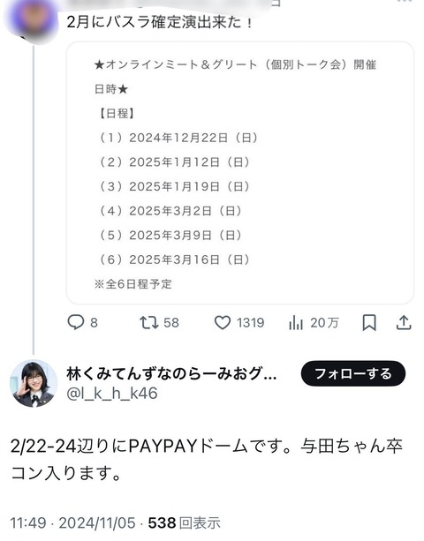424x541 pixels.
Task: Open the avatar of the girl with glasses
Action: 34,383
